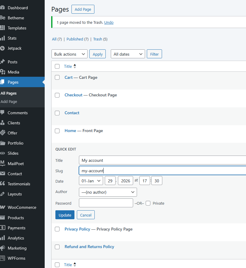
Task: Open Media library icon in sidebar
Action: pos(2,72)
